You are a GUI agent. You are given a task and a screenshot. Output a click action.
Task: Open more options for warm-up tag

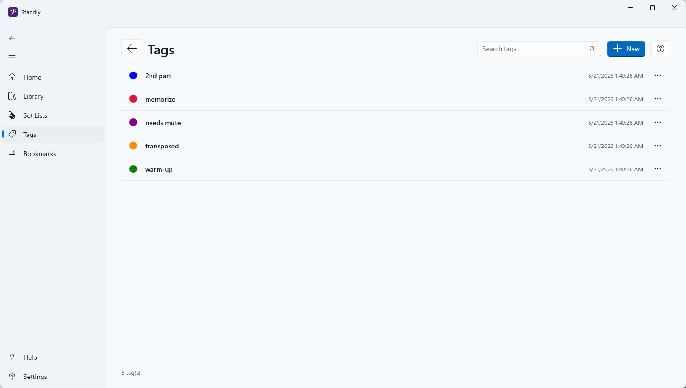[x=658, y=169]
